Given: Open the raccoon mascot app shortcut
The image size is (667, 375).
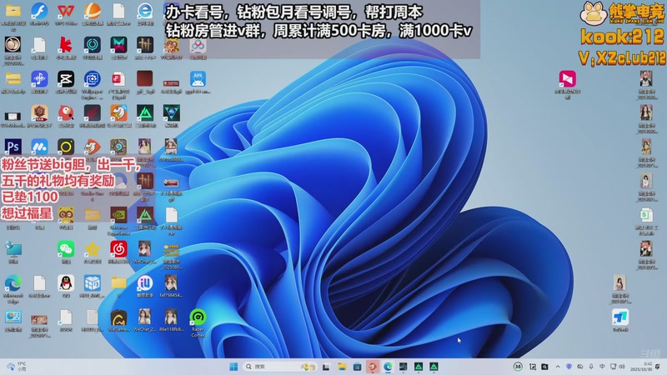Looking at the screenshot, I should coord(66,215).
